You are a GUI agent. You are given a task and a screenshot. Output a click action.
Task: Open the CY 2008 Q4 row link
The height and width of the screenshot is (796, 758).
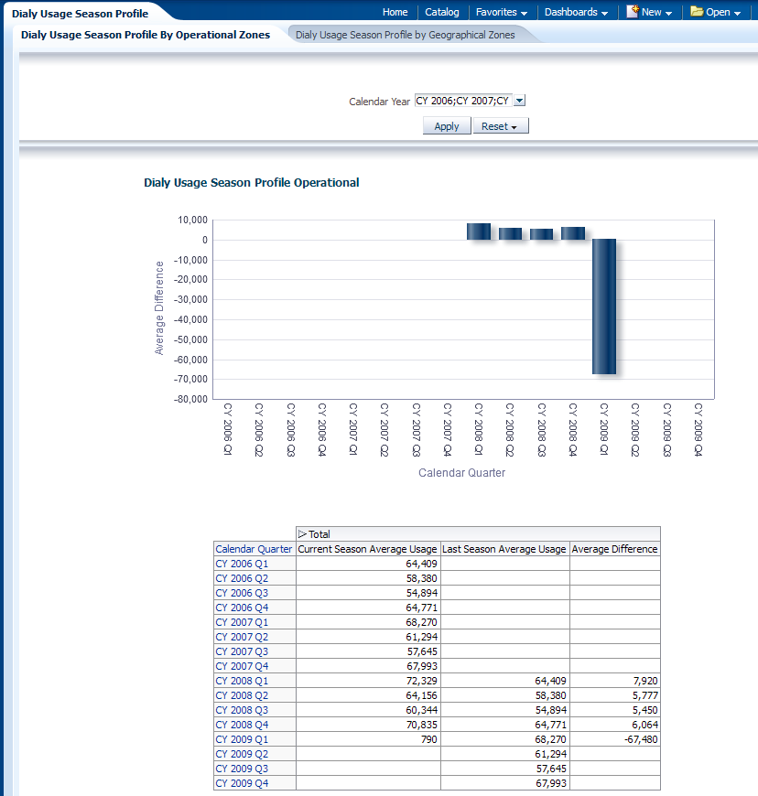[242, 725]
